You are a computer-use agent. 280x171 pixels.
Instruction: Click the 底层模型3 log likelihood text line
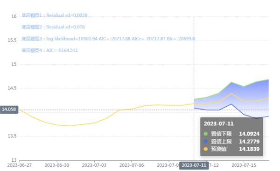(x=108, y=39)
